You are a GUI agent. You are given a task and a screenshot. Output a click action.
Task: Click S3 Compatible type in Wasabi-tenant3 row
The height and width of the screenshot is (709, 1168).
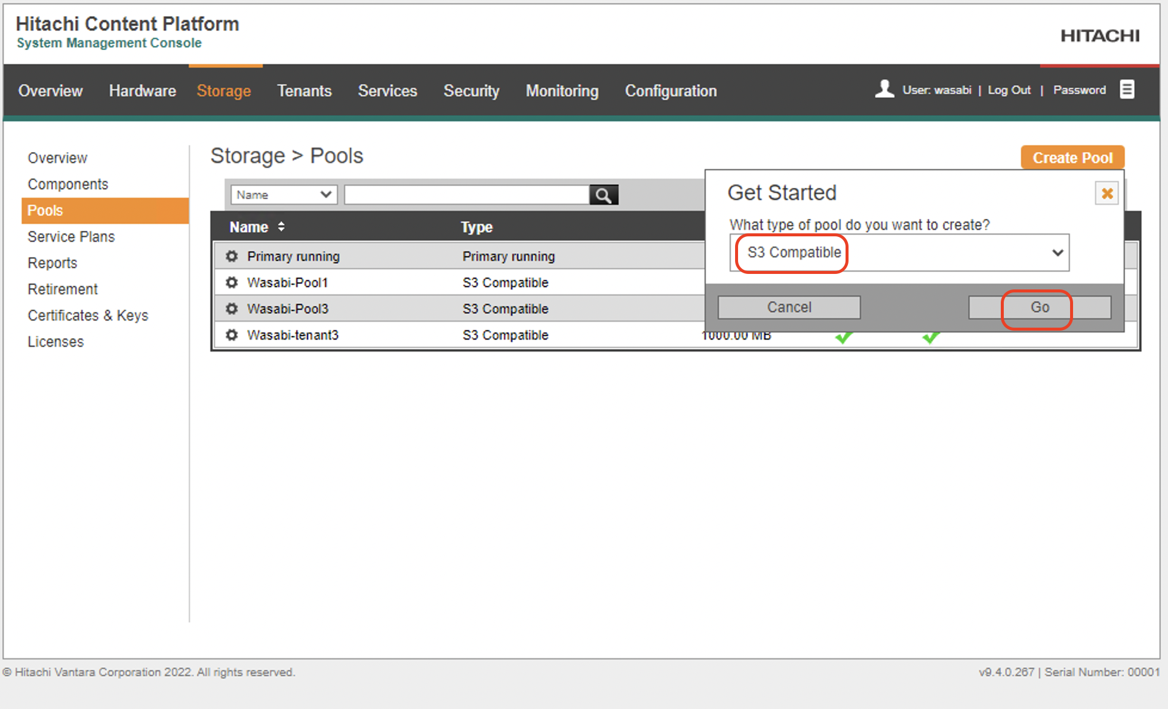click(505, 335)
